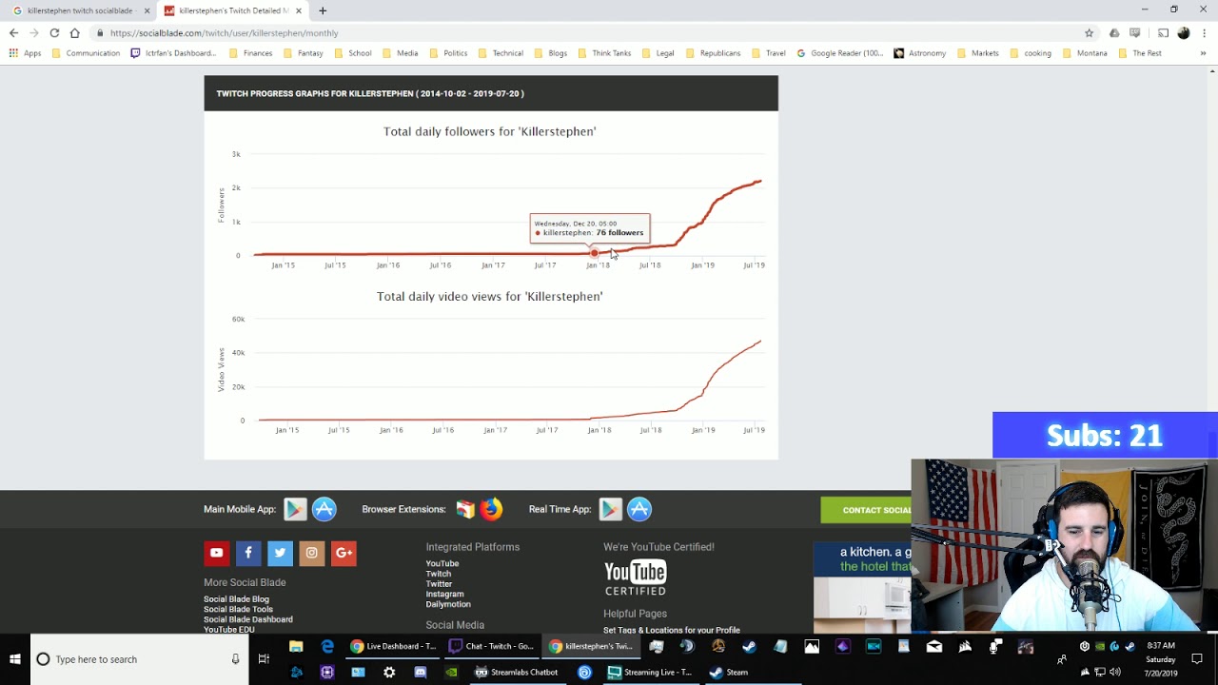Open the Social Blade Dashboard link

coord(248,619)
